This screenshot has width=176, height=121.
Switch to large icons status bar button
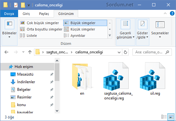171,117
